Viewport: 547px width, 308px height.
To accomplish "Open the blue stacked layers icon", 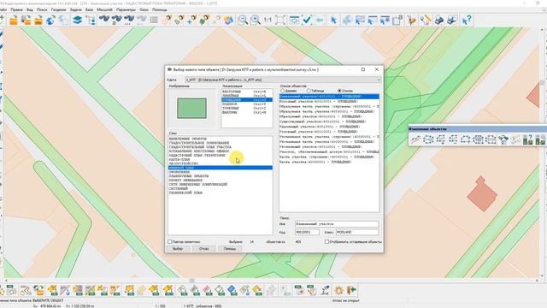I will (77, 20).
